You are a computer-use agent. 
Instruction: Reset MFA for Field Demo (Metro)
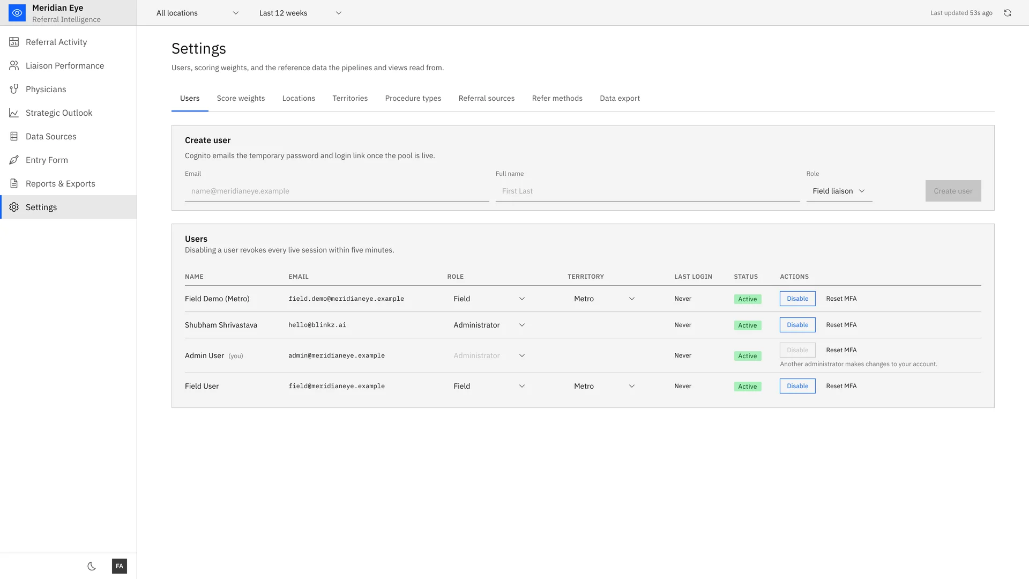pyautogui.click(x=841, y=299)
